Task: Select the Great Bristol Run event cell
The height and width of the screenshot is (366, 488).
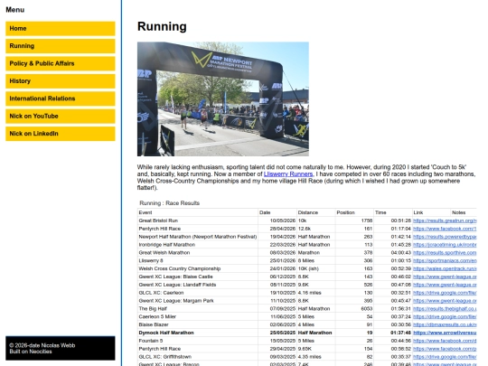Action: click(x=198, y=221)
